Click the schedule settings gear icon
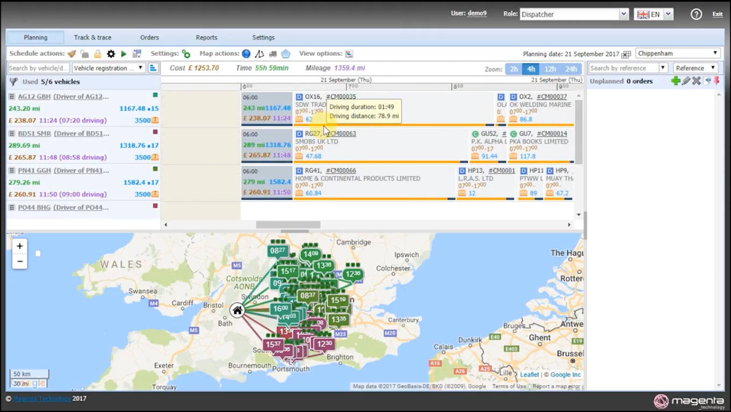 tap(111, 54)
